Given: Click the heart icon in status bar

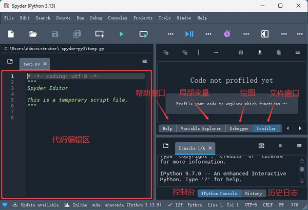Looking at the screenshot, I should coord(5,205).
